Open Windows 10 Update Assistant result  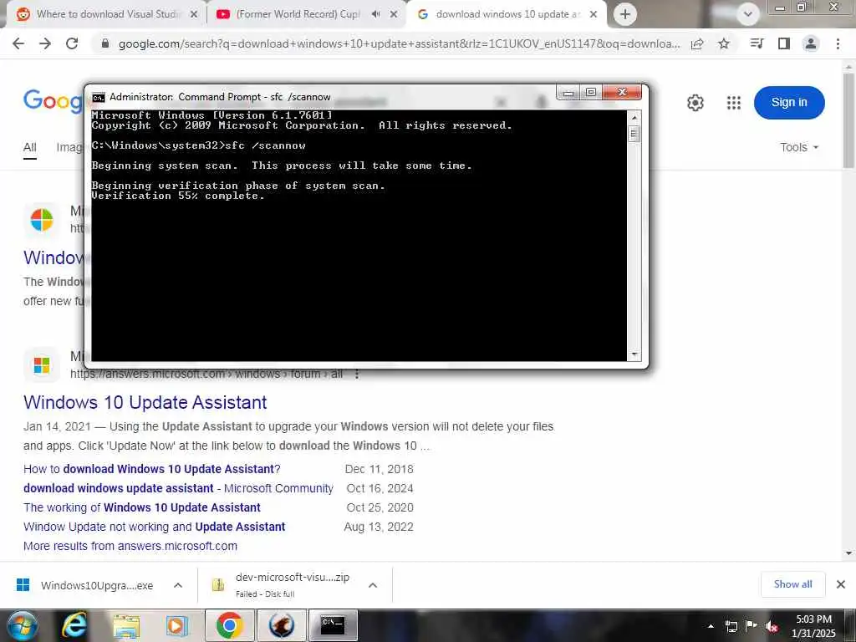click(x=145, y=402)
